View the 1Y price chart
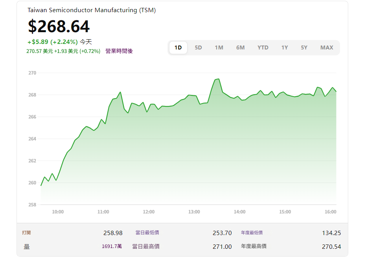 click(285, 47)
